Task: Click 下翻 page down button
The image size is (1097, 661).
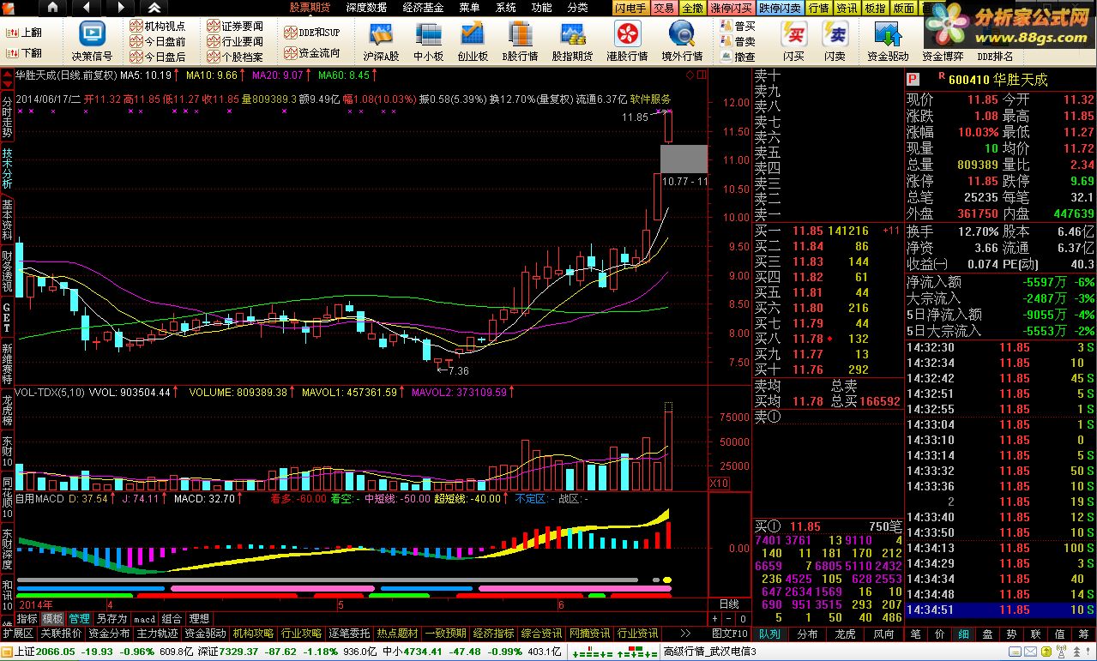Action: tap(24, 53)
